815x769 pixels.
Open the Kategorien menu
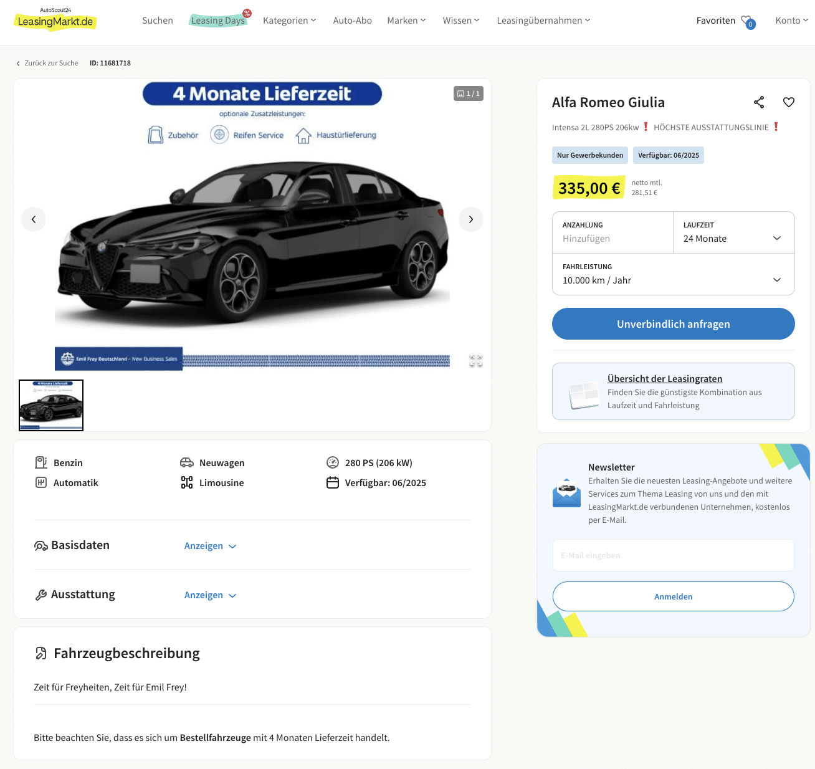(290, 21)
